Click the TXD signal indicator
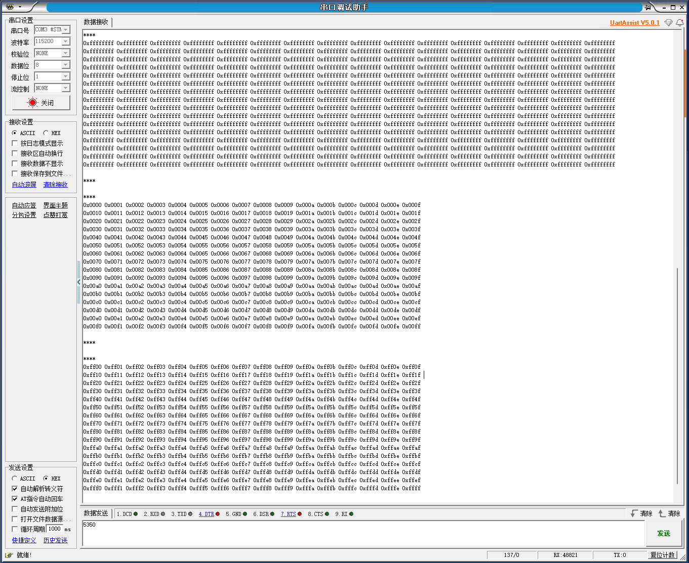The height and width of the screenshot is (563, 689). [190, 514]
